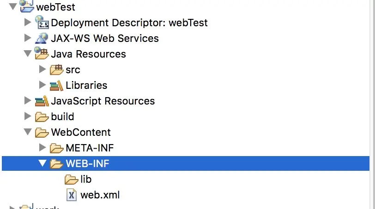Collapse the Java Resources node
The image size is (375, 209).
(x=28, y=54)
